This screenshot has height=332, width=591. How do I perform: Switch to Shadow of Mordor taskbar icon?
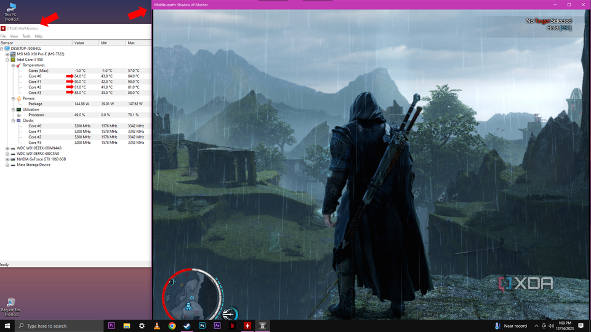[262, 326]
